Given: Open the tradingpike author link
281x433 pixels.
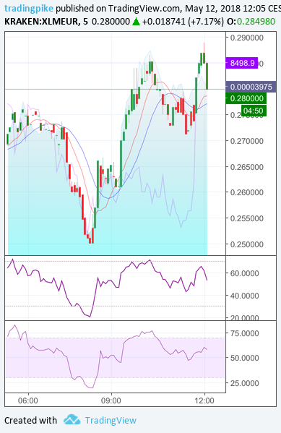Looking at the screenshot, I should pyautogui.click(x=29, y=8).
